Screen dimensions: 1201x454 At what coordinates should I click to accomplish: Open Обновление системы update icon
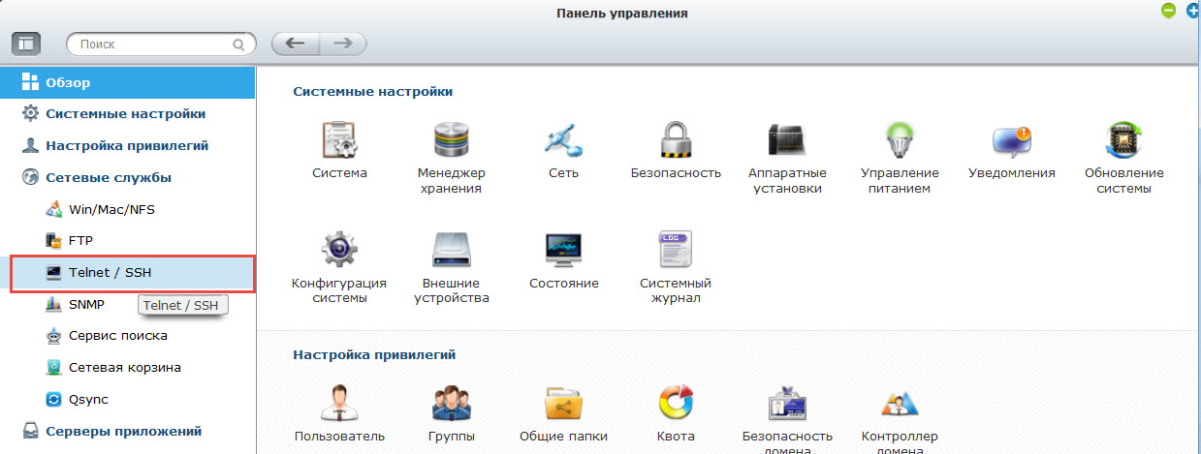[1124, 140]
